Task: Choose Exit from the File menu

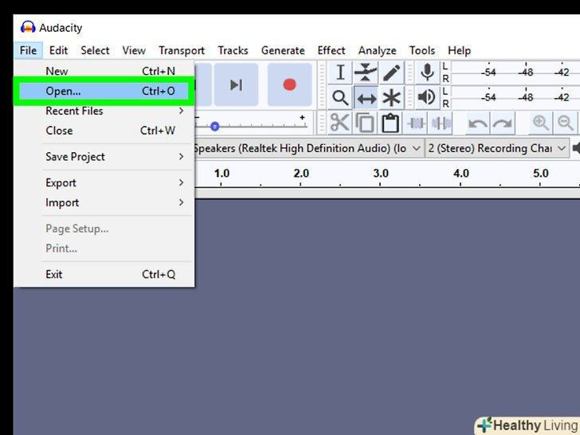Action: [104, 274]
